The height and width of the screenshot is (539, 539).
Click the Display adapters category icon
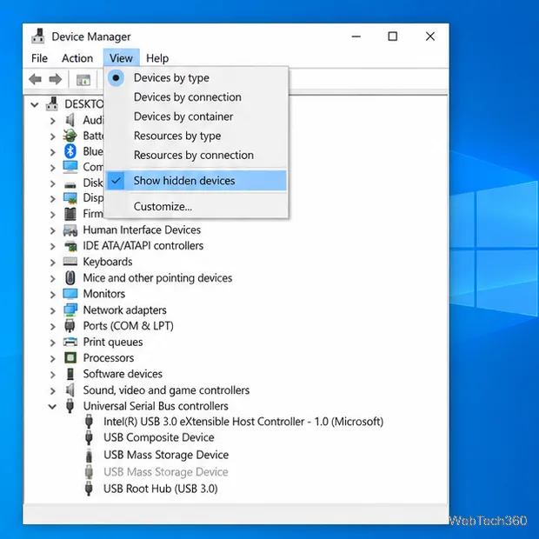70,198
